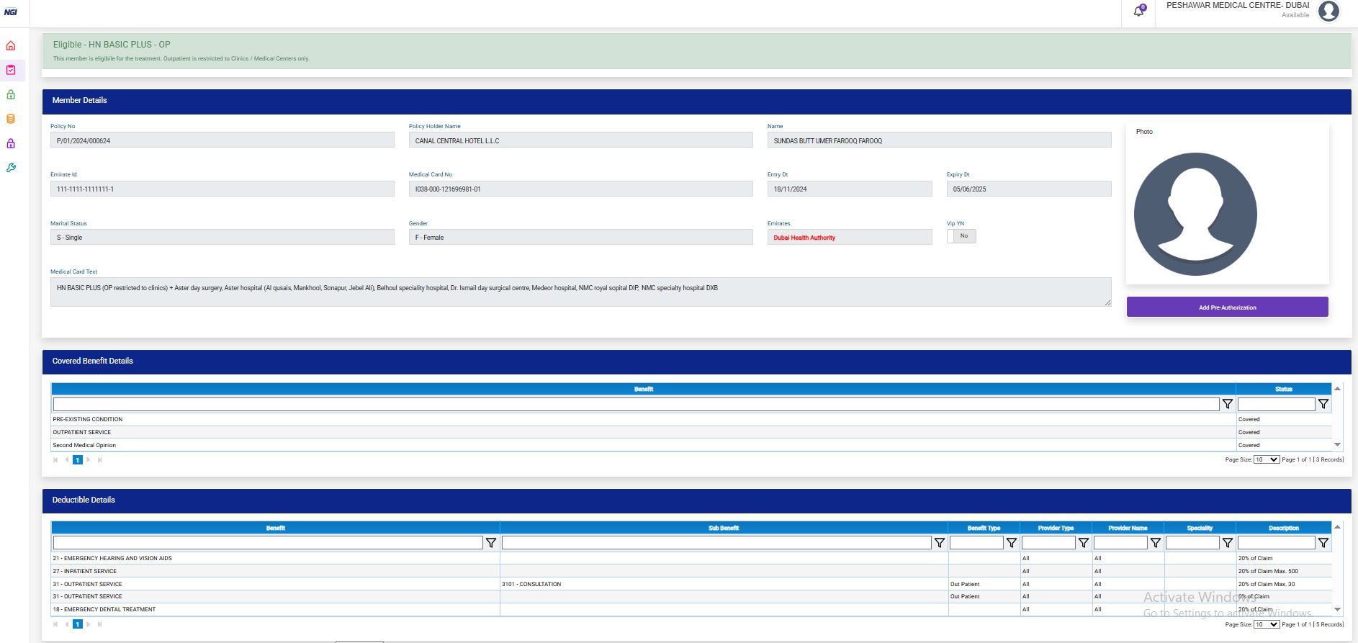Click the Benefit filter input in Deductible Details

point(267,543)
